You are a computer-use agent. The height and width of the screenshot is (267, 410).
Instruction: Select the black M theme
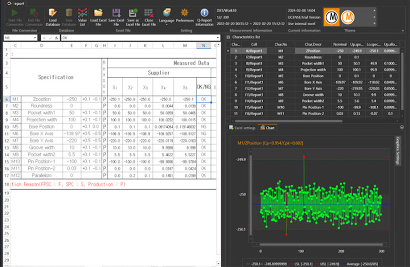331,17
